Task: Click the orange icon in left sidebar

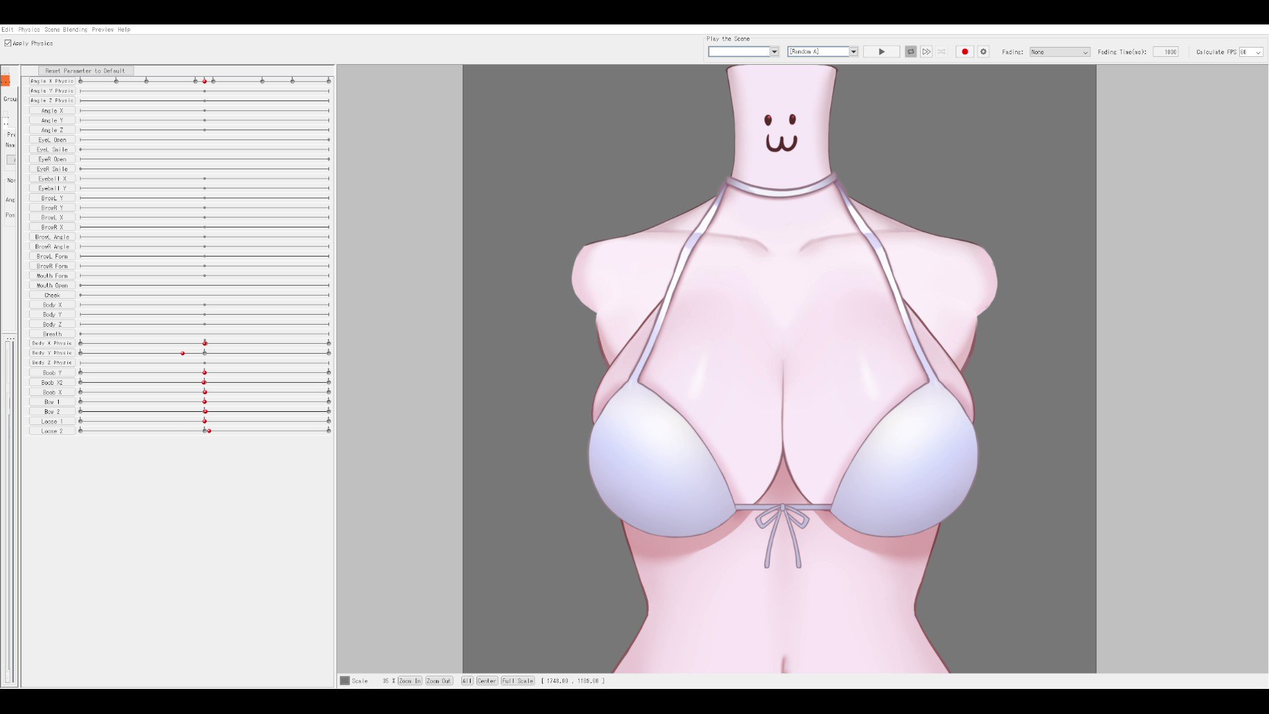Action: [x=5, y=81]
